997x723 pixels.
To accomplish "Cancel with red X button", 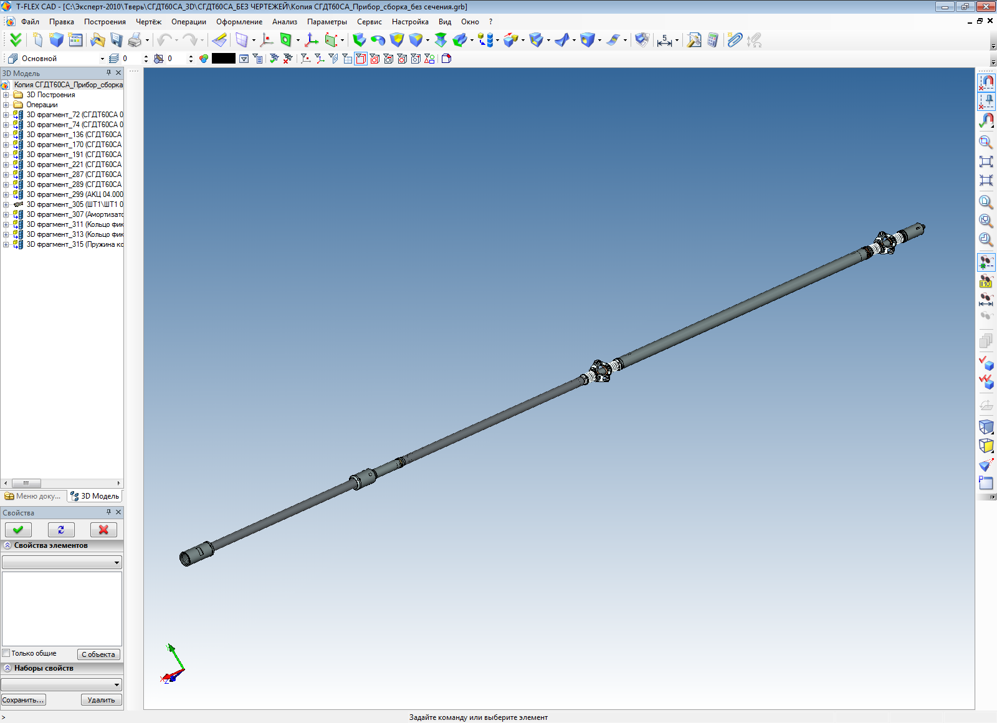I will coord(103,530).
